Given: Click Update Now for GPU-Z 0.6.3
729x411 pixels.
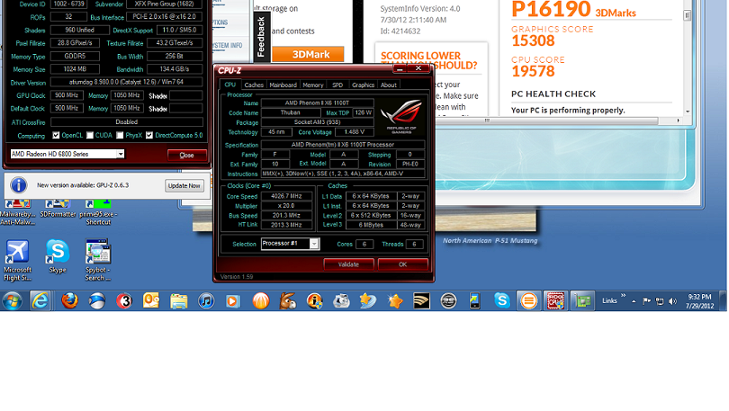Looking at the screenshot, I should pos(184,186).
